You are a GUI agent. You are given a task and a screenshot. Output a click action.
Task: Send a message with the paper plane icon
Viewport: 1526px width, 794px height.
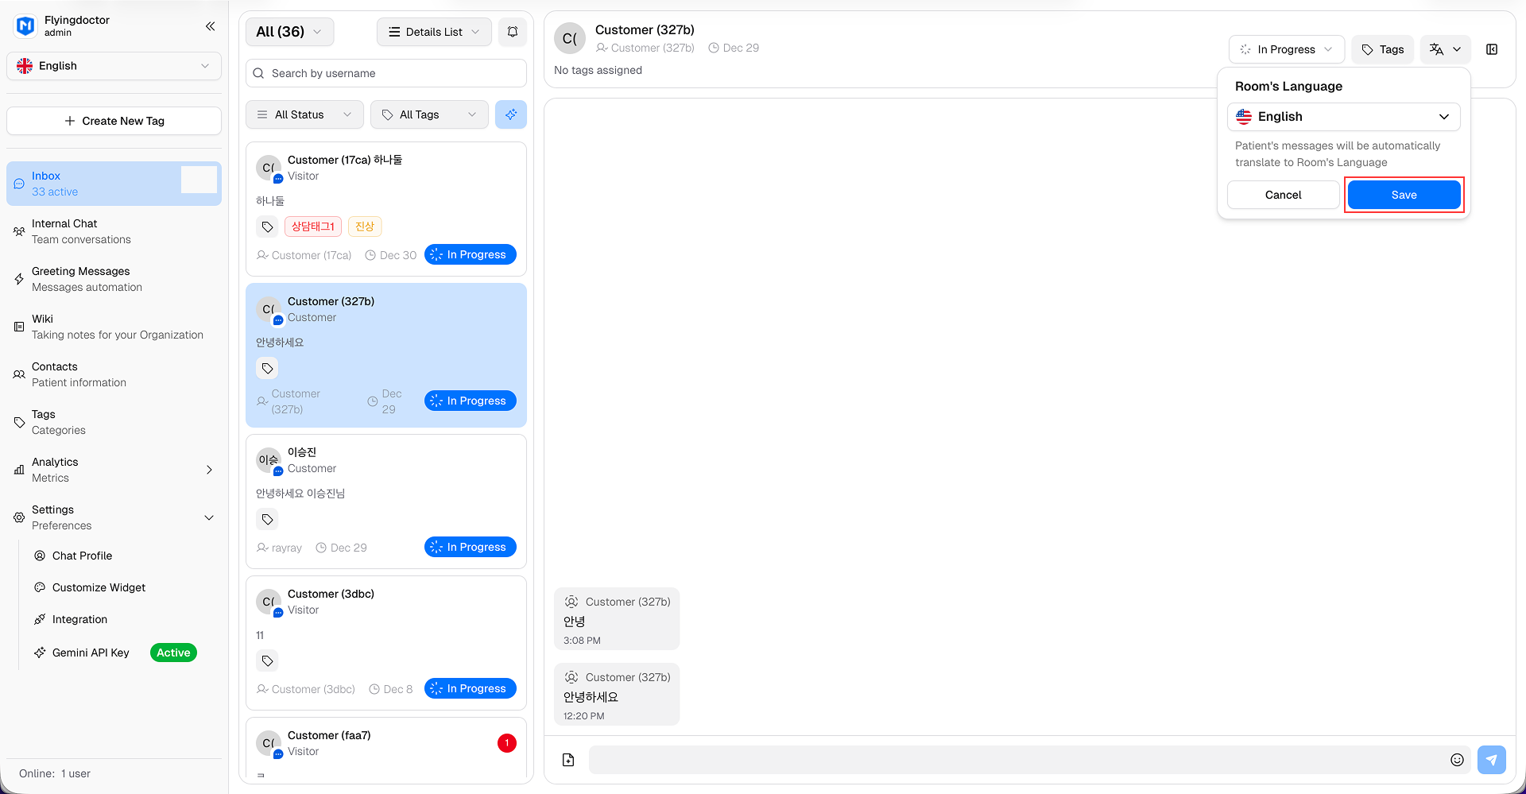(x=1492, y=760)
